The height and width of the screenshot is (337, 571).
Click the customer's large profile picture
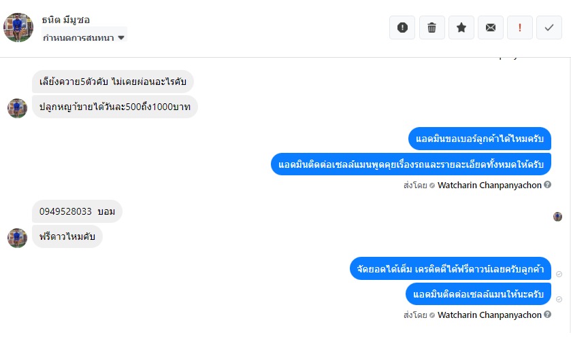[x=18, y=27]
